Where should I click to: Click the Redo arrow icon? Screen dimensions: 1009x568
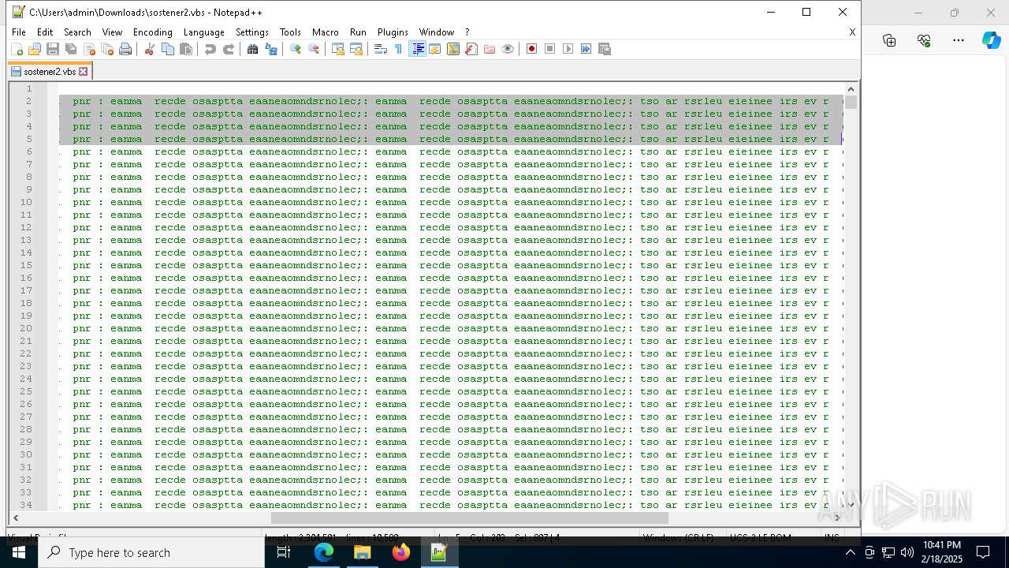[228, 49]
